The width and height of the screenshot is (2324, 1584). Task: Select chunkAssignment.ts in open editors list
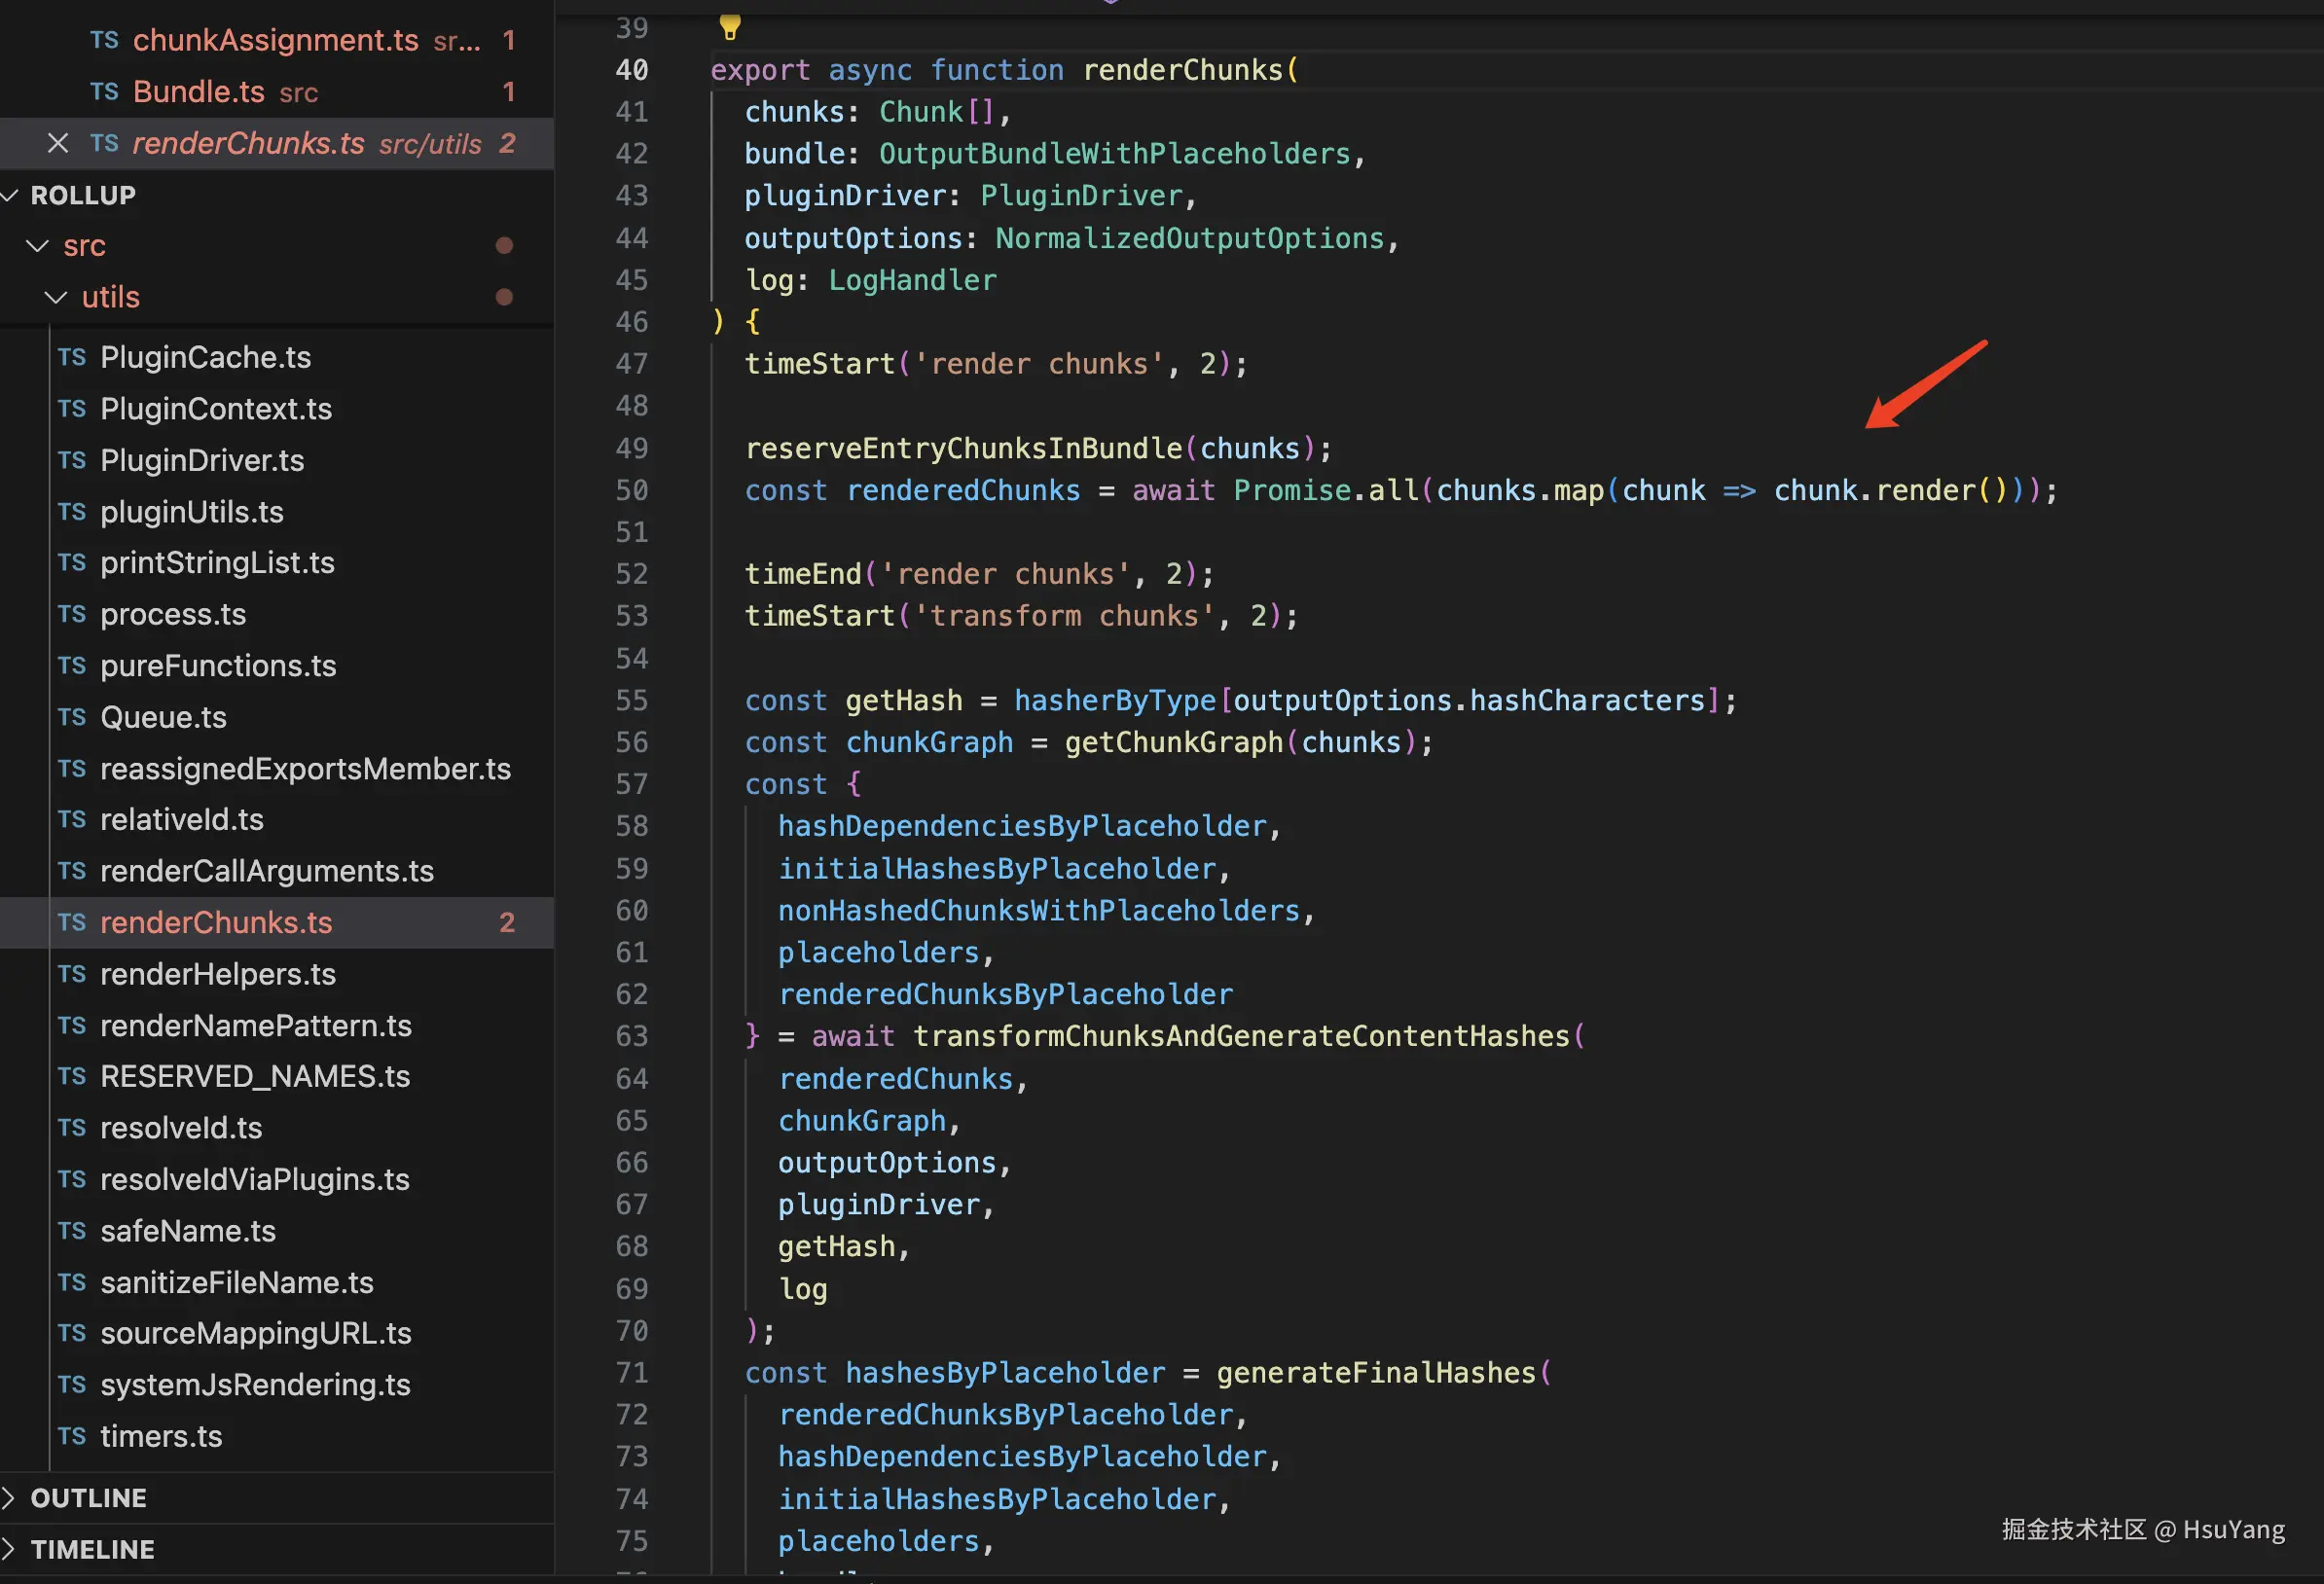(275, 40)
